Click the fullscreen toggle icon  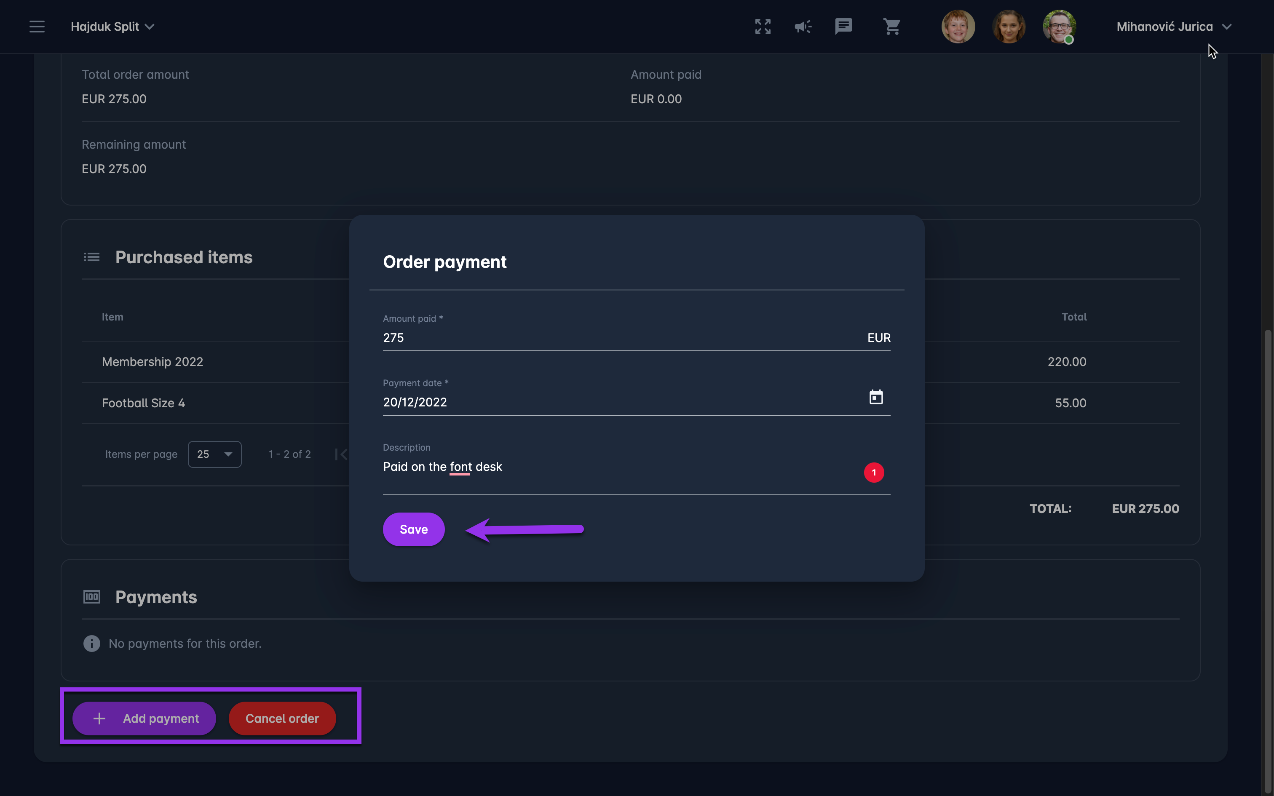click(x=762, y=26)
